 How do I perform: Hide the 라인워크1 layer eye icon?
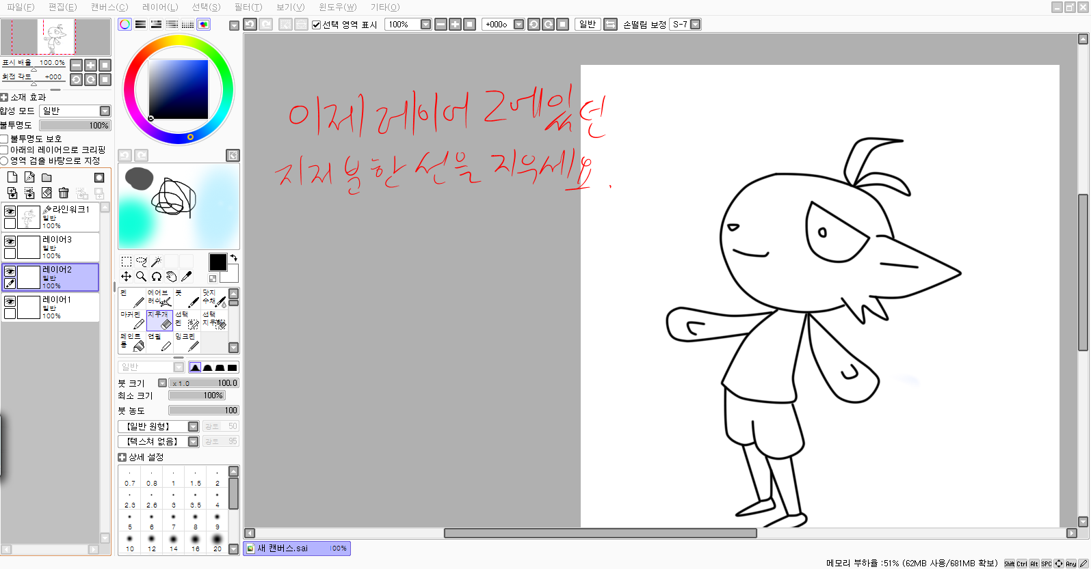[10, 212]
